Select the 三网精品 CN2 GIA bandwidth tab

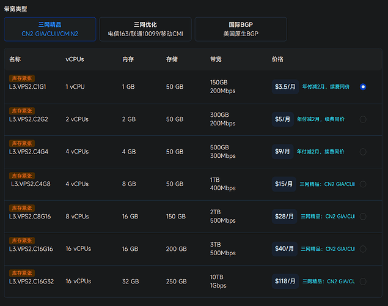50,29
